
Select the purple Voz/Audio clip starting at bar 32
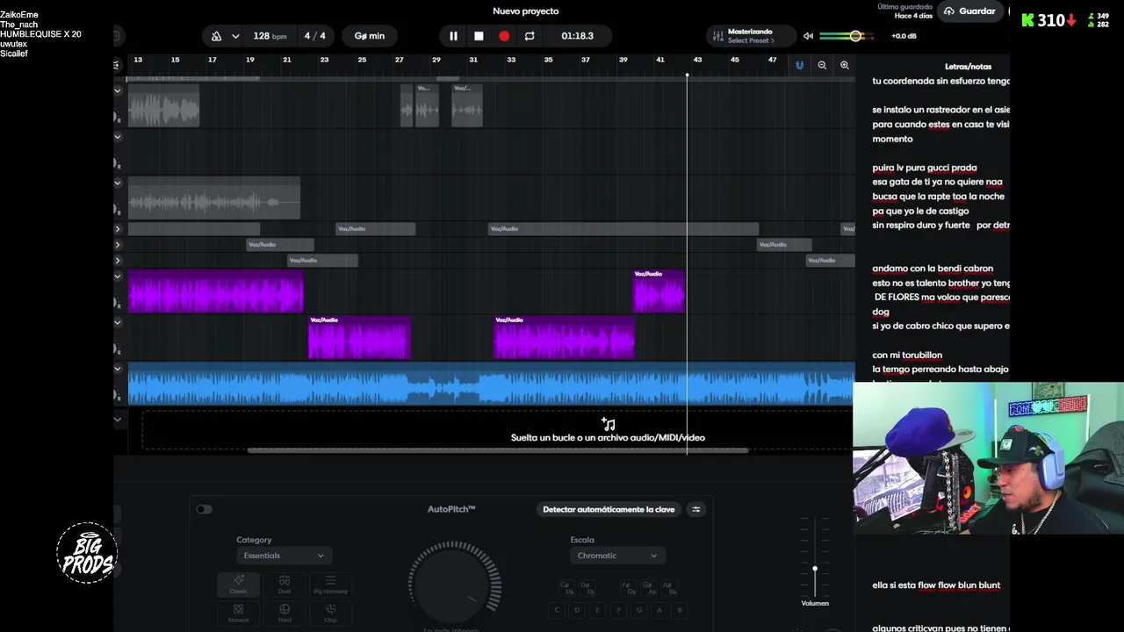coord(564,337)
